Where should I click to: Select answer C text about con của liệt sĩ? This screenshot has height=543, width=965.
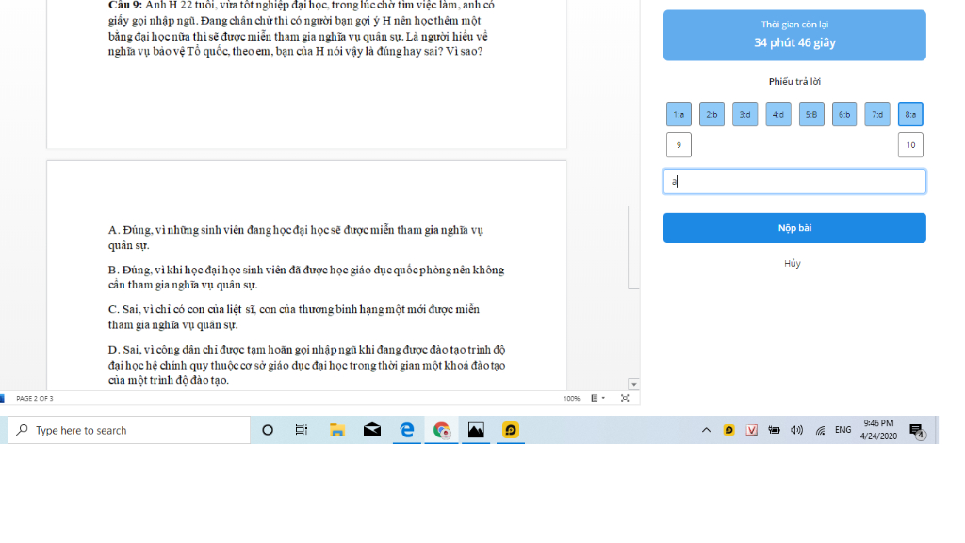pos(294,317)
